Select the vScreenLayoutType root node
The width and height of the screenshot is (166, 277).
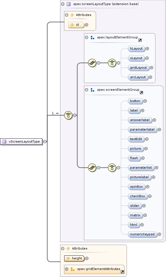click(21, 142)
